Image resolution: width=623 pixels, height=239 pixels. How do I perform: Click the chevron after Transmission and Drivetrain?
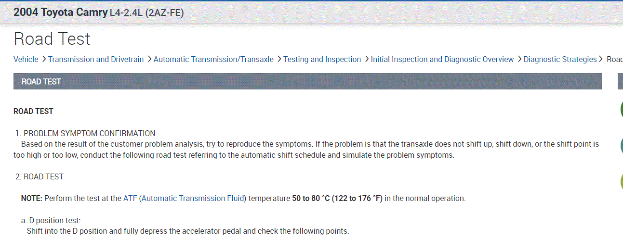pyautogui.click(x=149, y=59)
